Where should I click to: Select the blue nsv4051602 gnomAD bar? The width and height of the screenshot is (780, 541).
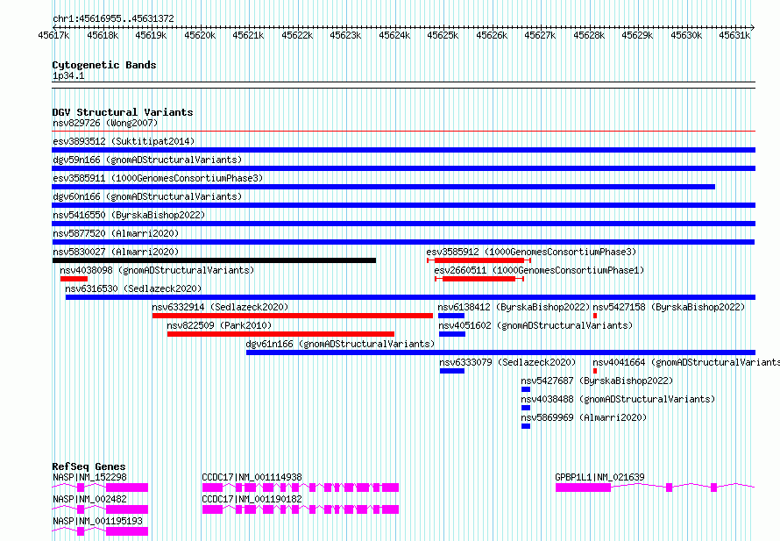(452, 334)
